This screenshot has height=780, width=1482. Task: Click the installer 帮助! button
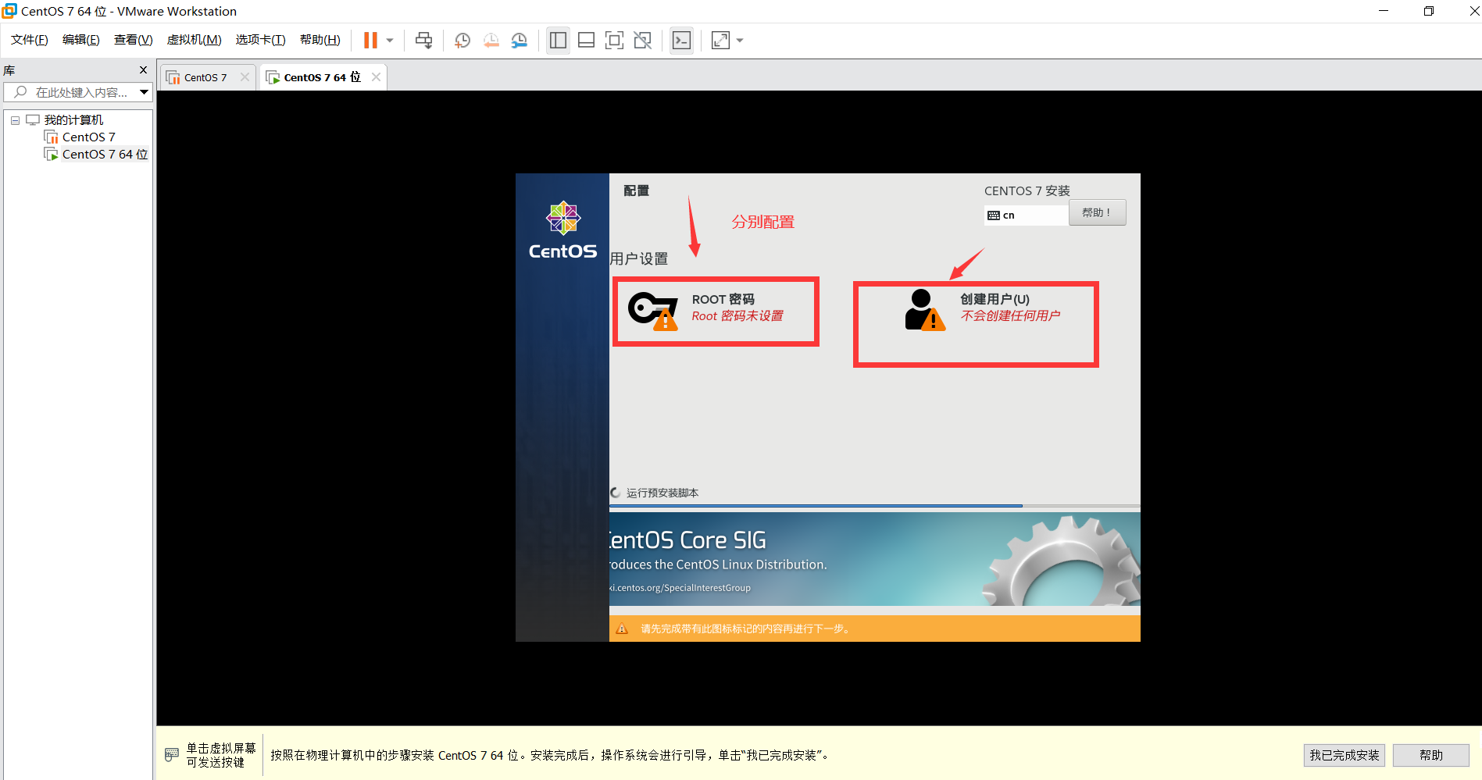(x=1097, y=212)
